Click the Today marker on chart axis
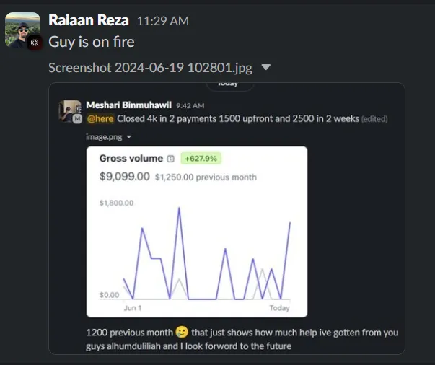Viewport: 435px width, 365px height. click(x=279, y=308)
